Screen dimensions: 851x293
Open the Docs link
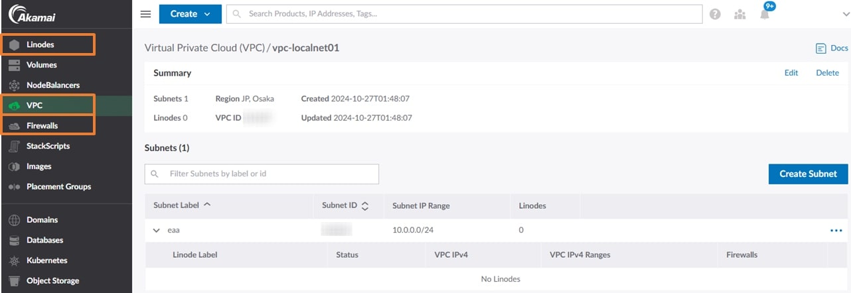point(832,48)
